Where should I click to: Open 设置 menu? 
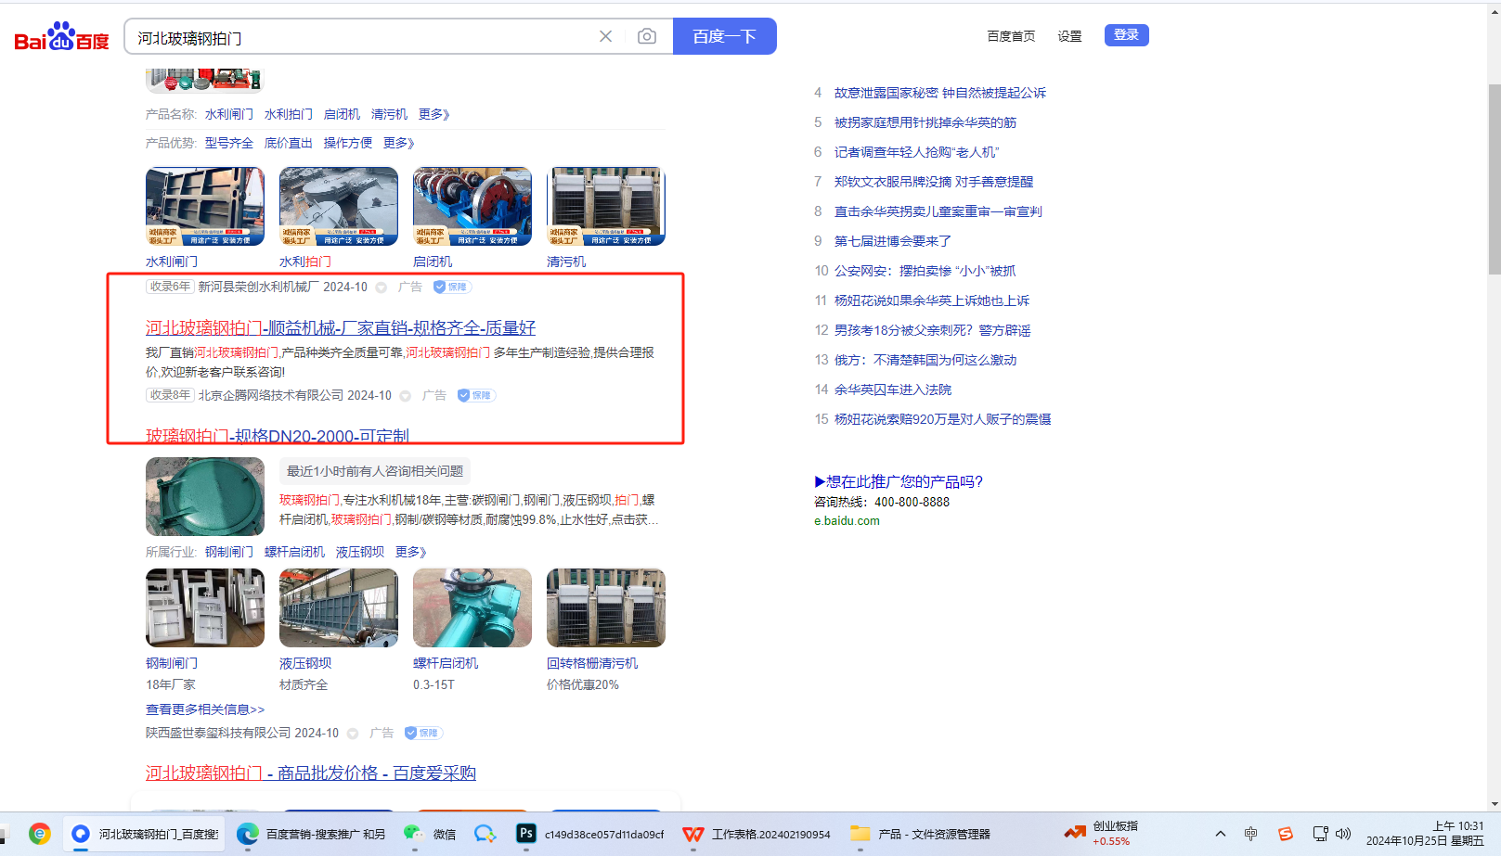pyautogui.click(x=1069, y=36)
